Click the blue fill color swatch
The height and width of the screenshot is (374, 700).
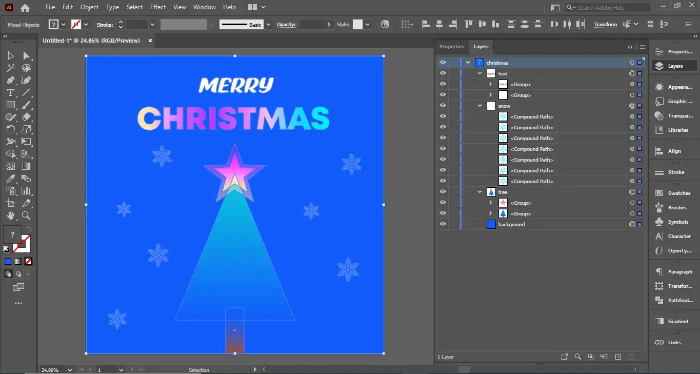7,261
